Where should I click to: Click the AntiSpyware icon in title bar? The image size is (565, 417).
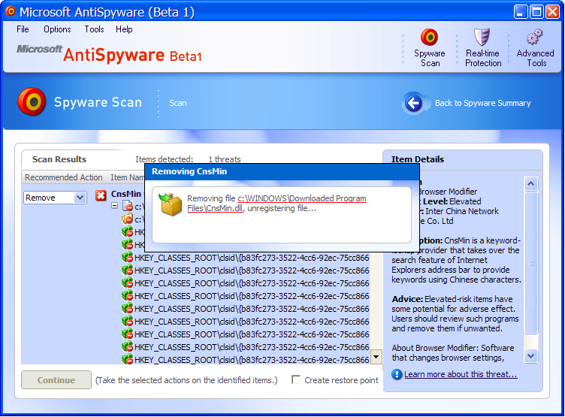point(11,11)
